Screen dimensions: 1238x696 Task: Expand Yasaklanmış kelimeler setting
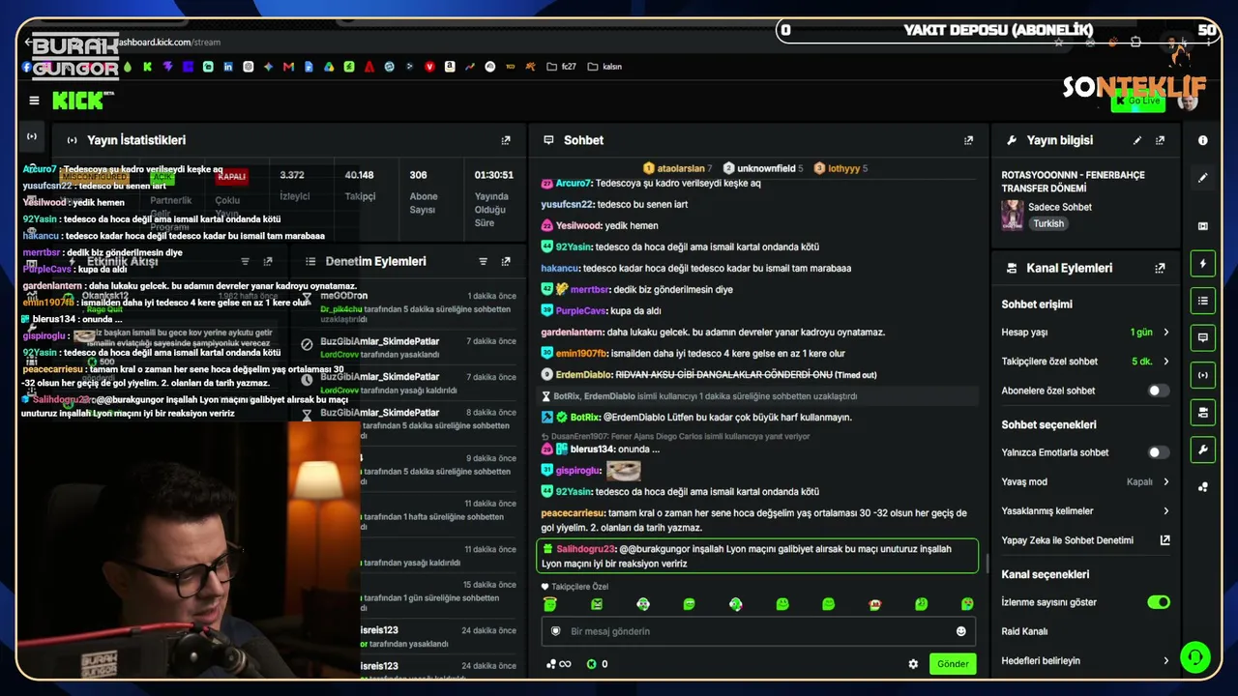[1086, 511]
